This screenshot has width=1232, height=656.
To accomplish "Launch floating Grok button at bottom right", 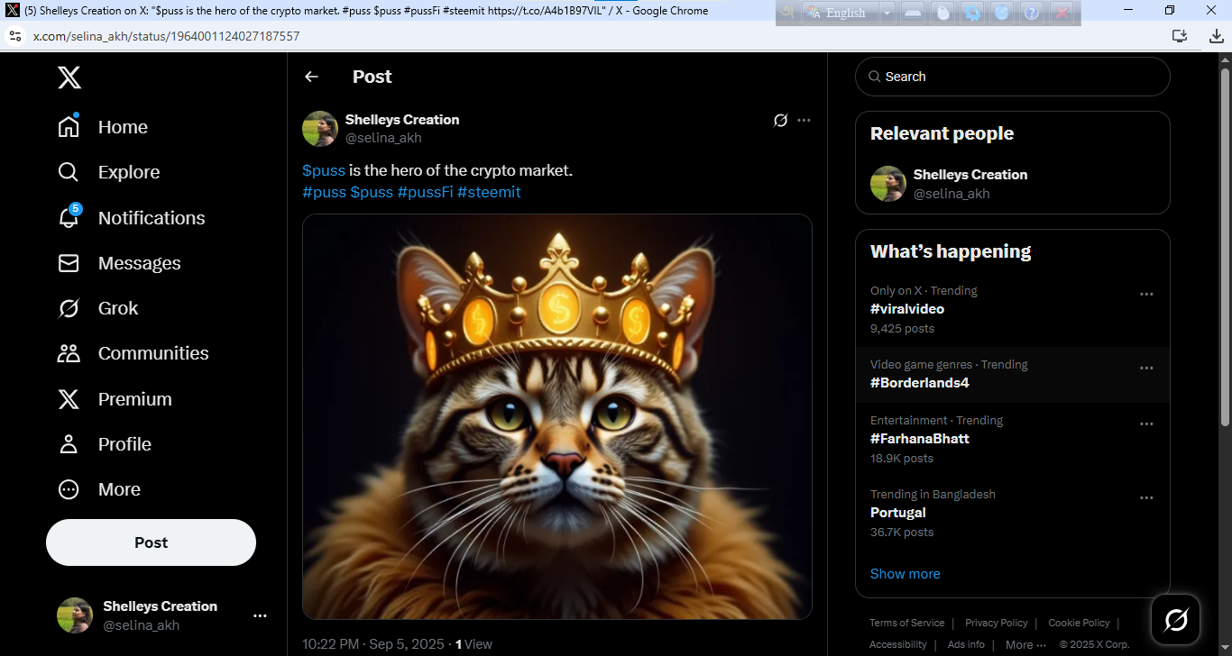I will point(1175,619).
